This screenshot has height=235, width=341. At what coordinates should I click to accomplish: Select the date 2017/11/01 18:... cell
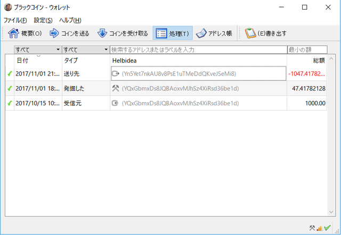37,89
